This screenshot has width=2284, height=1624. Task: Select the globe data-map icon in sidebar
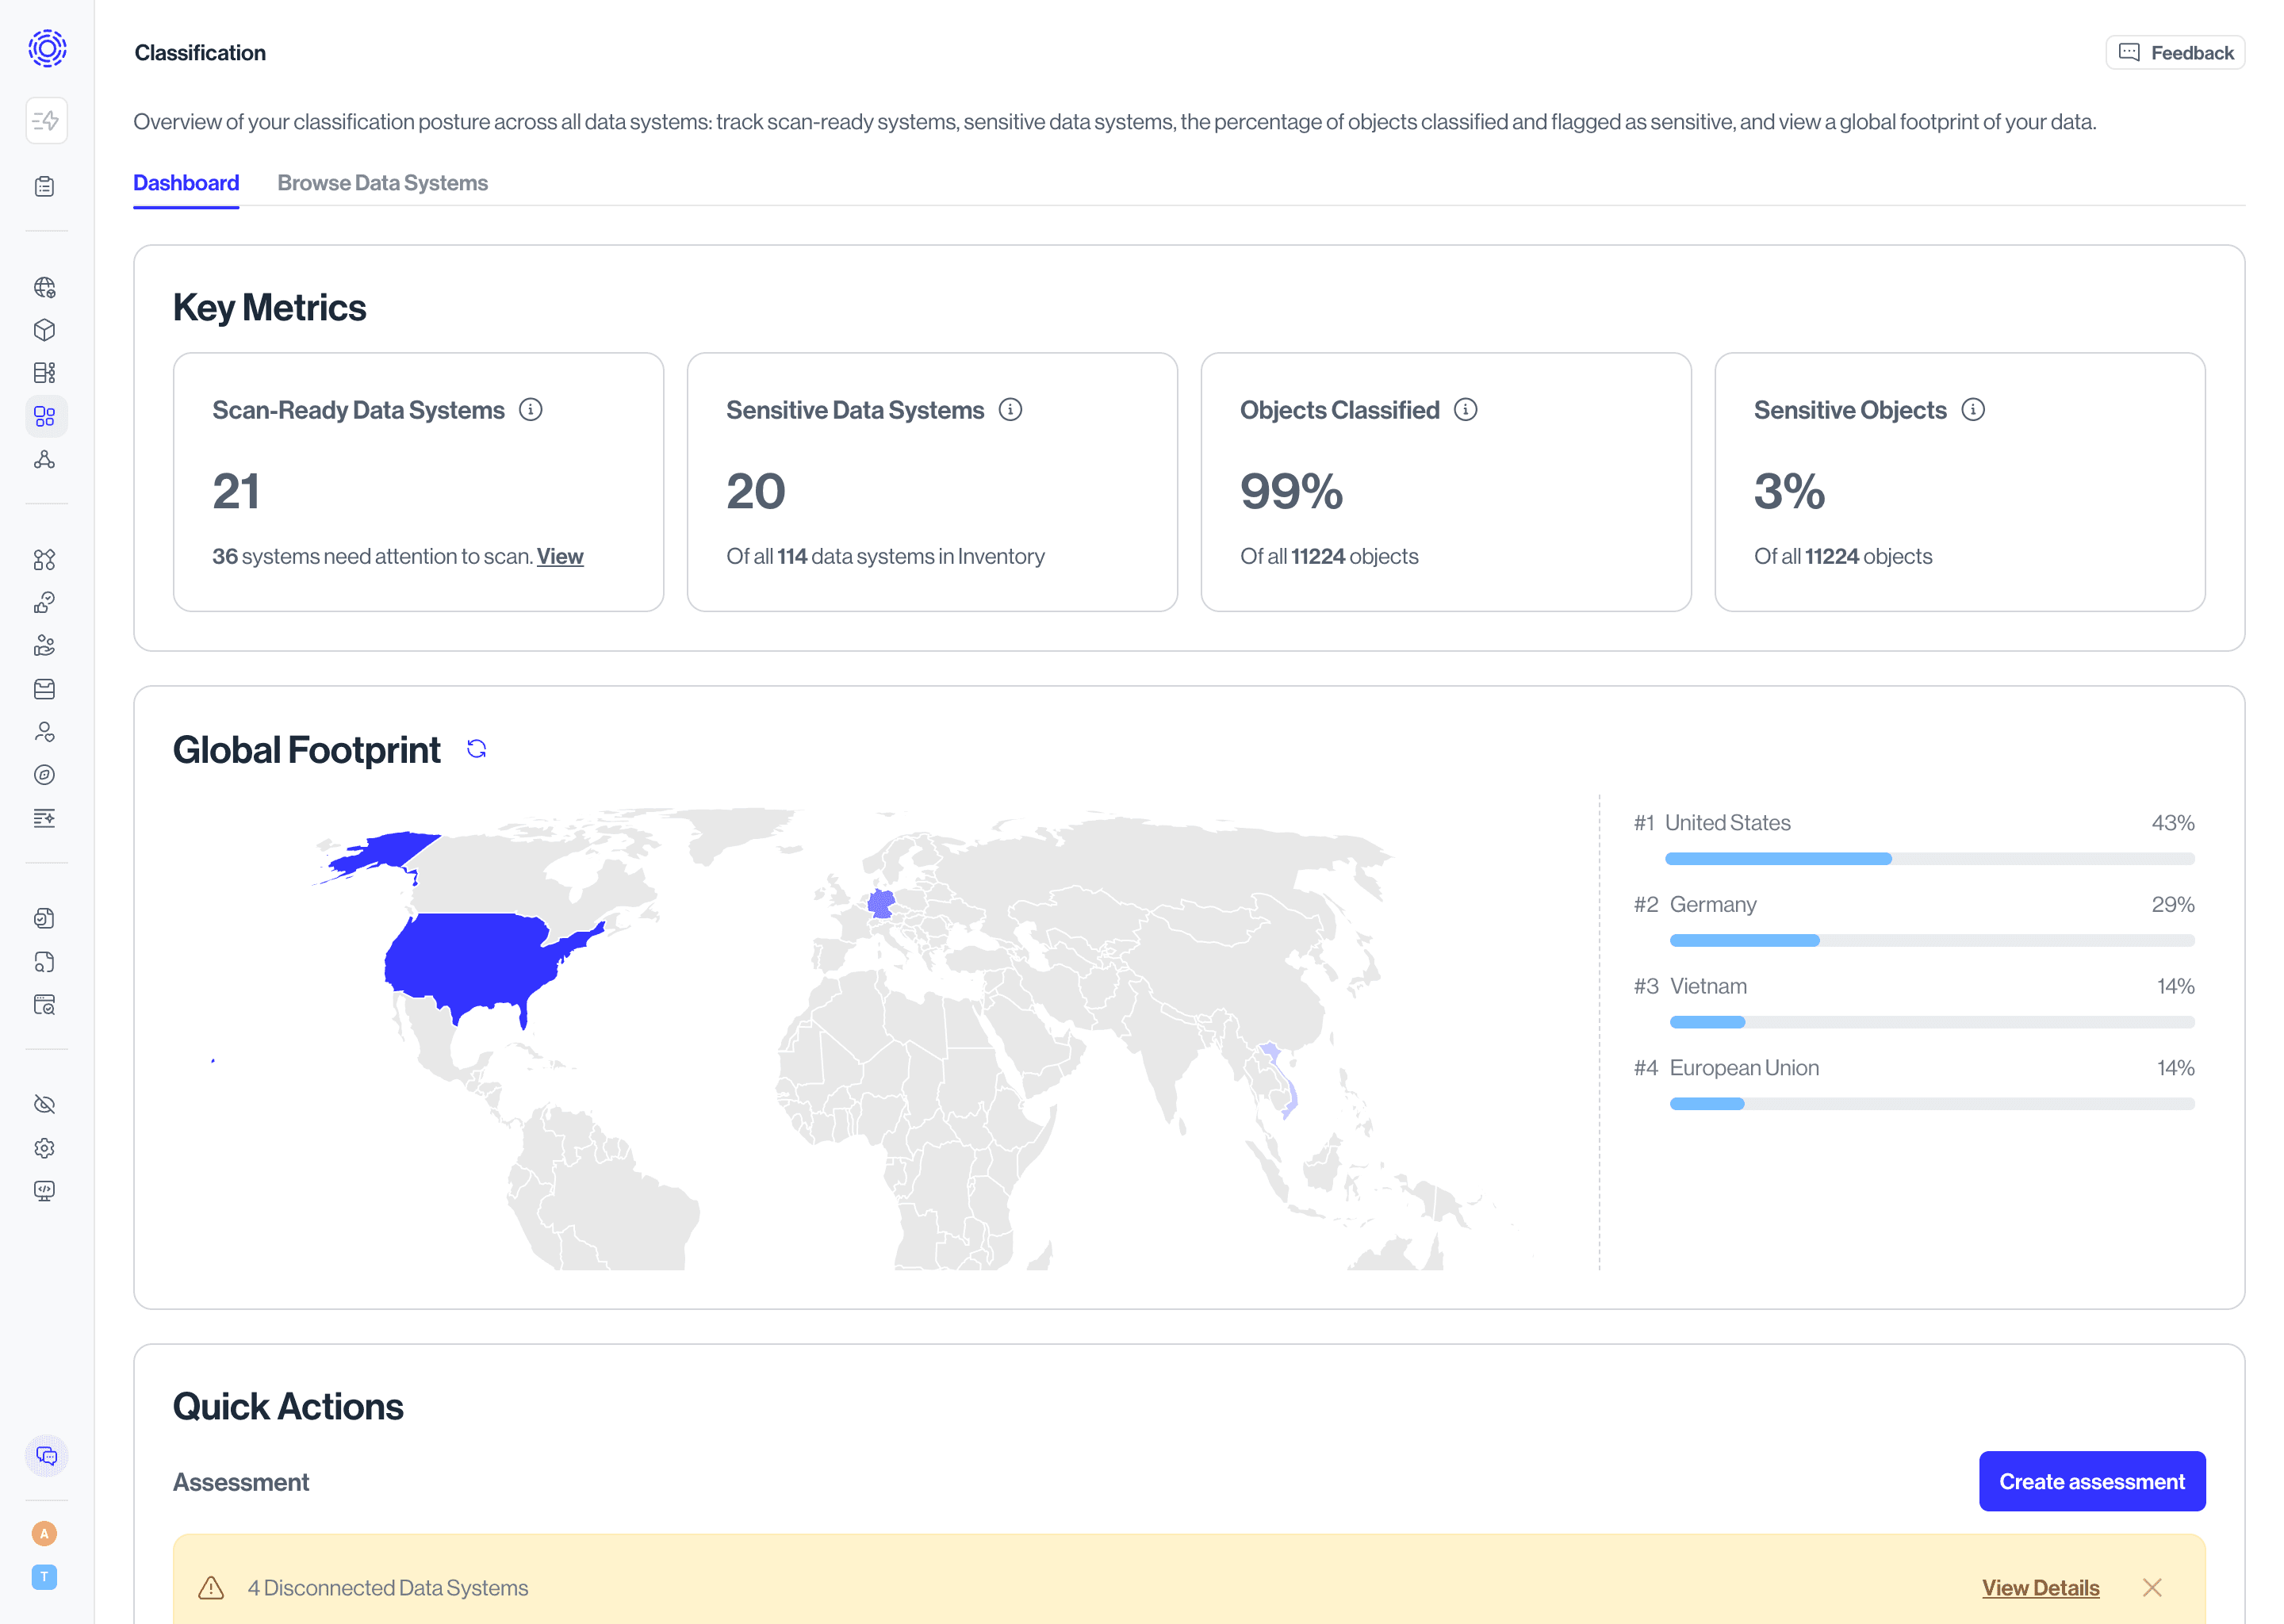click(x=45, y=288)
